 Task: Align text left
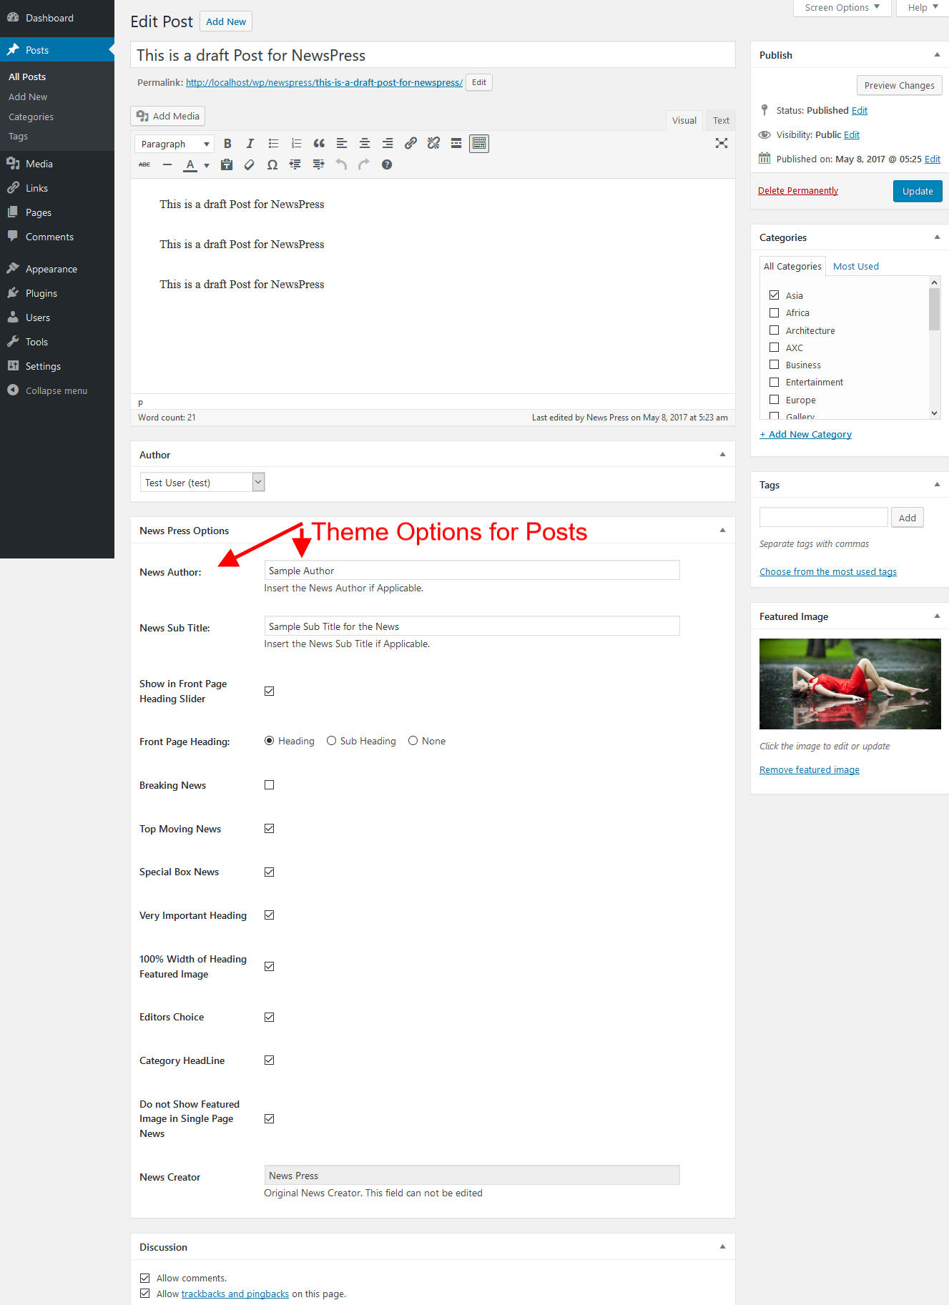(342, 144)
